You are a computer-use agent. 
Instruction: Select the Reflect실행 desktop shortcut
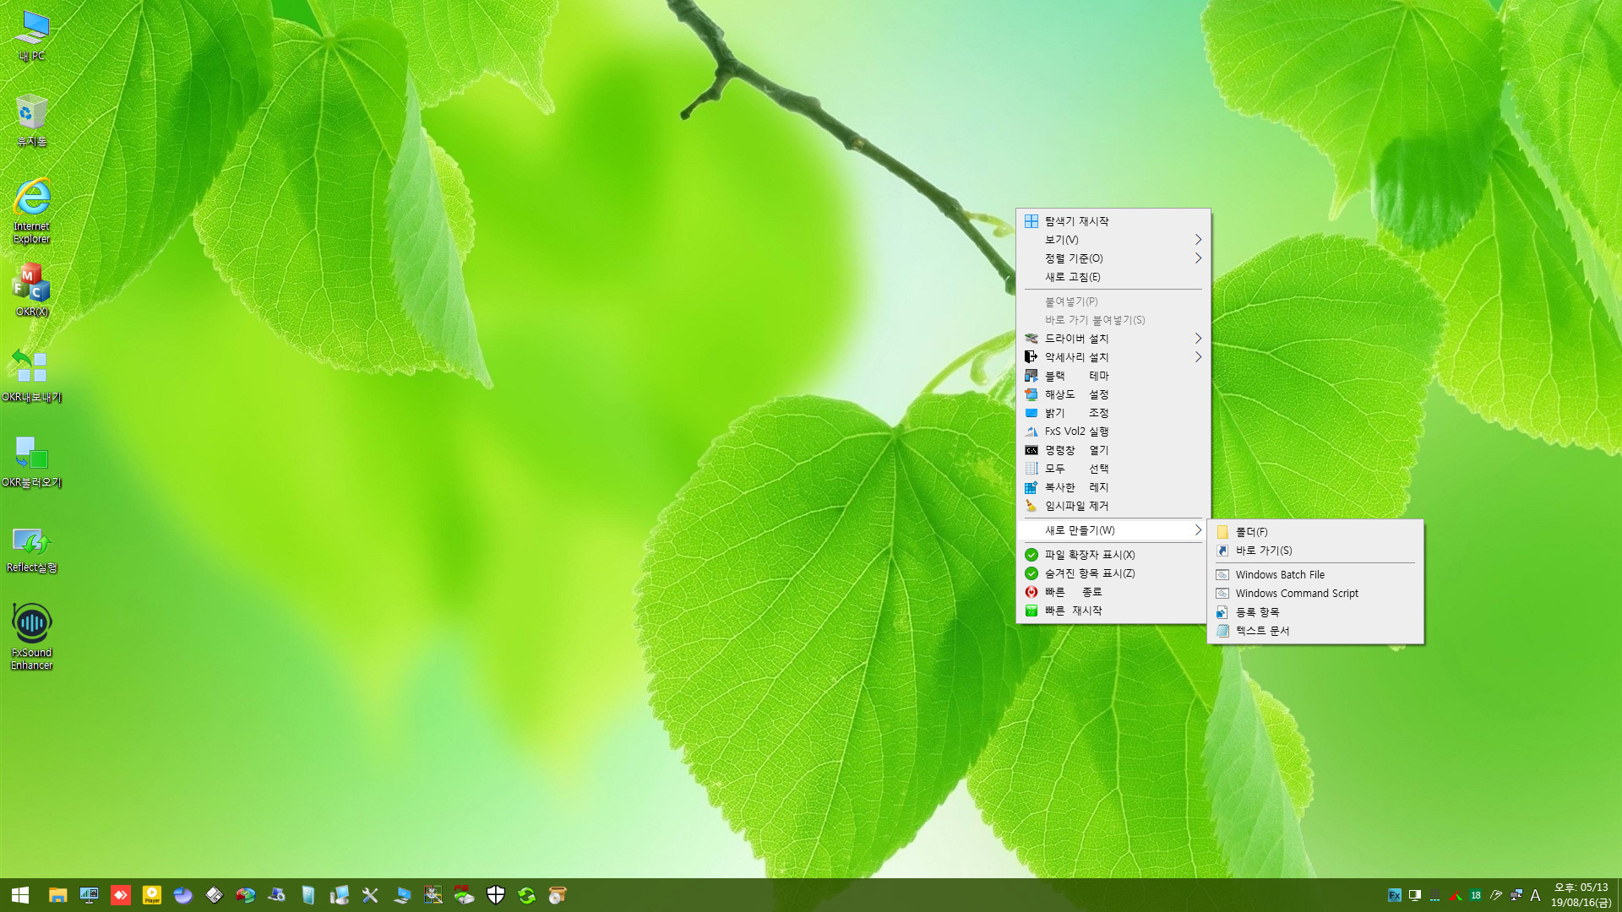tap(32, 549)
